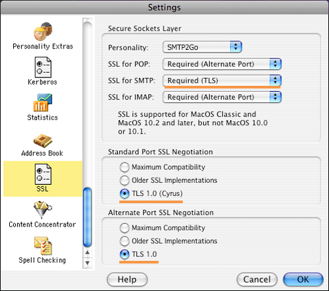Click the blue scrollbar thumb in sidebar
This screenshot has width=329, height=291.
(x=87, y=218)
